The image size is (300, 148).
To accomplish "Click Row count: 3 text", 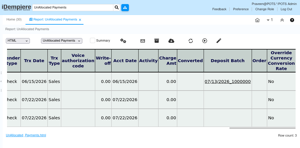I will pyautogui.click(x=287, y=136).
